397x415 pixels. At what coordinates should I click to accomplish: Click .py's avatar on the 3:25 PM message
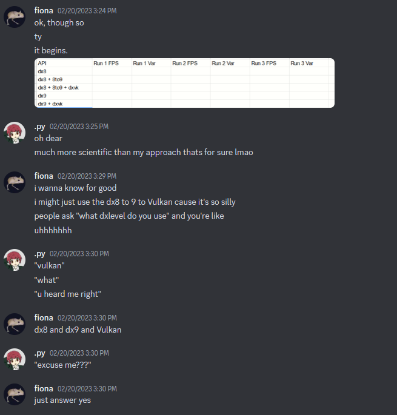coord(15,133)
